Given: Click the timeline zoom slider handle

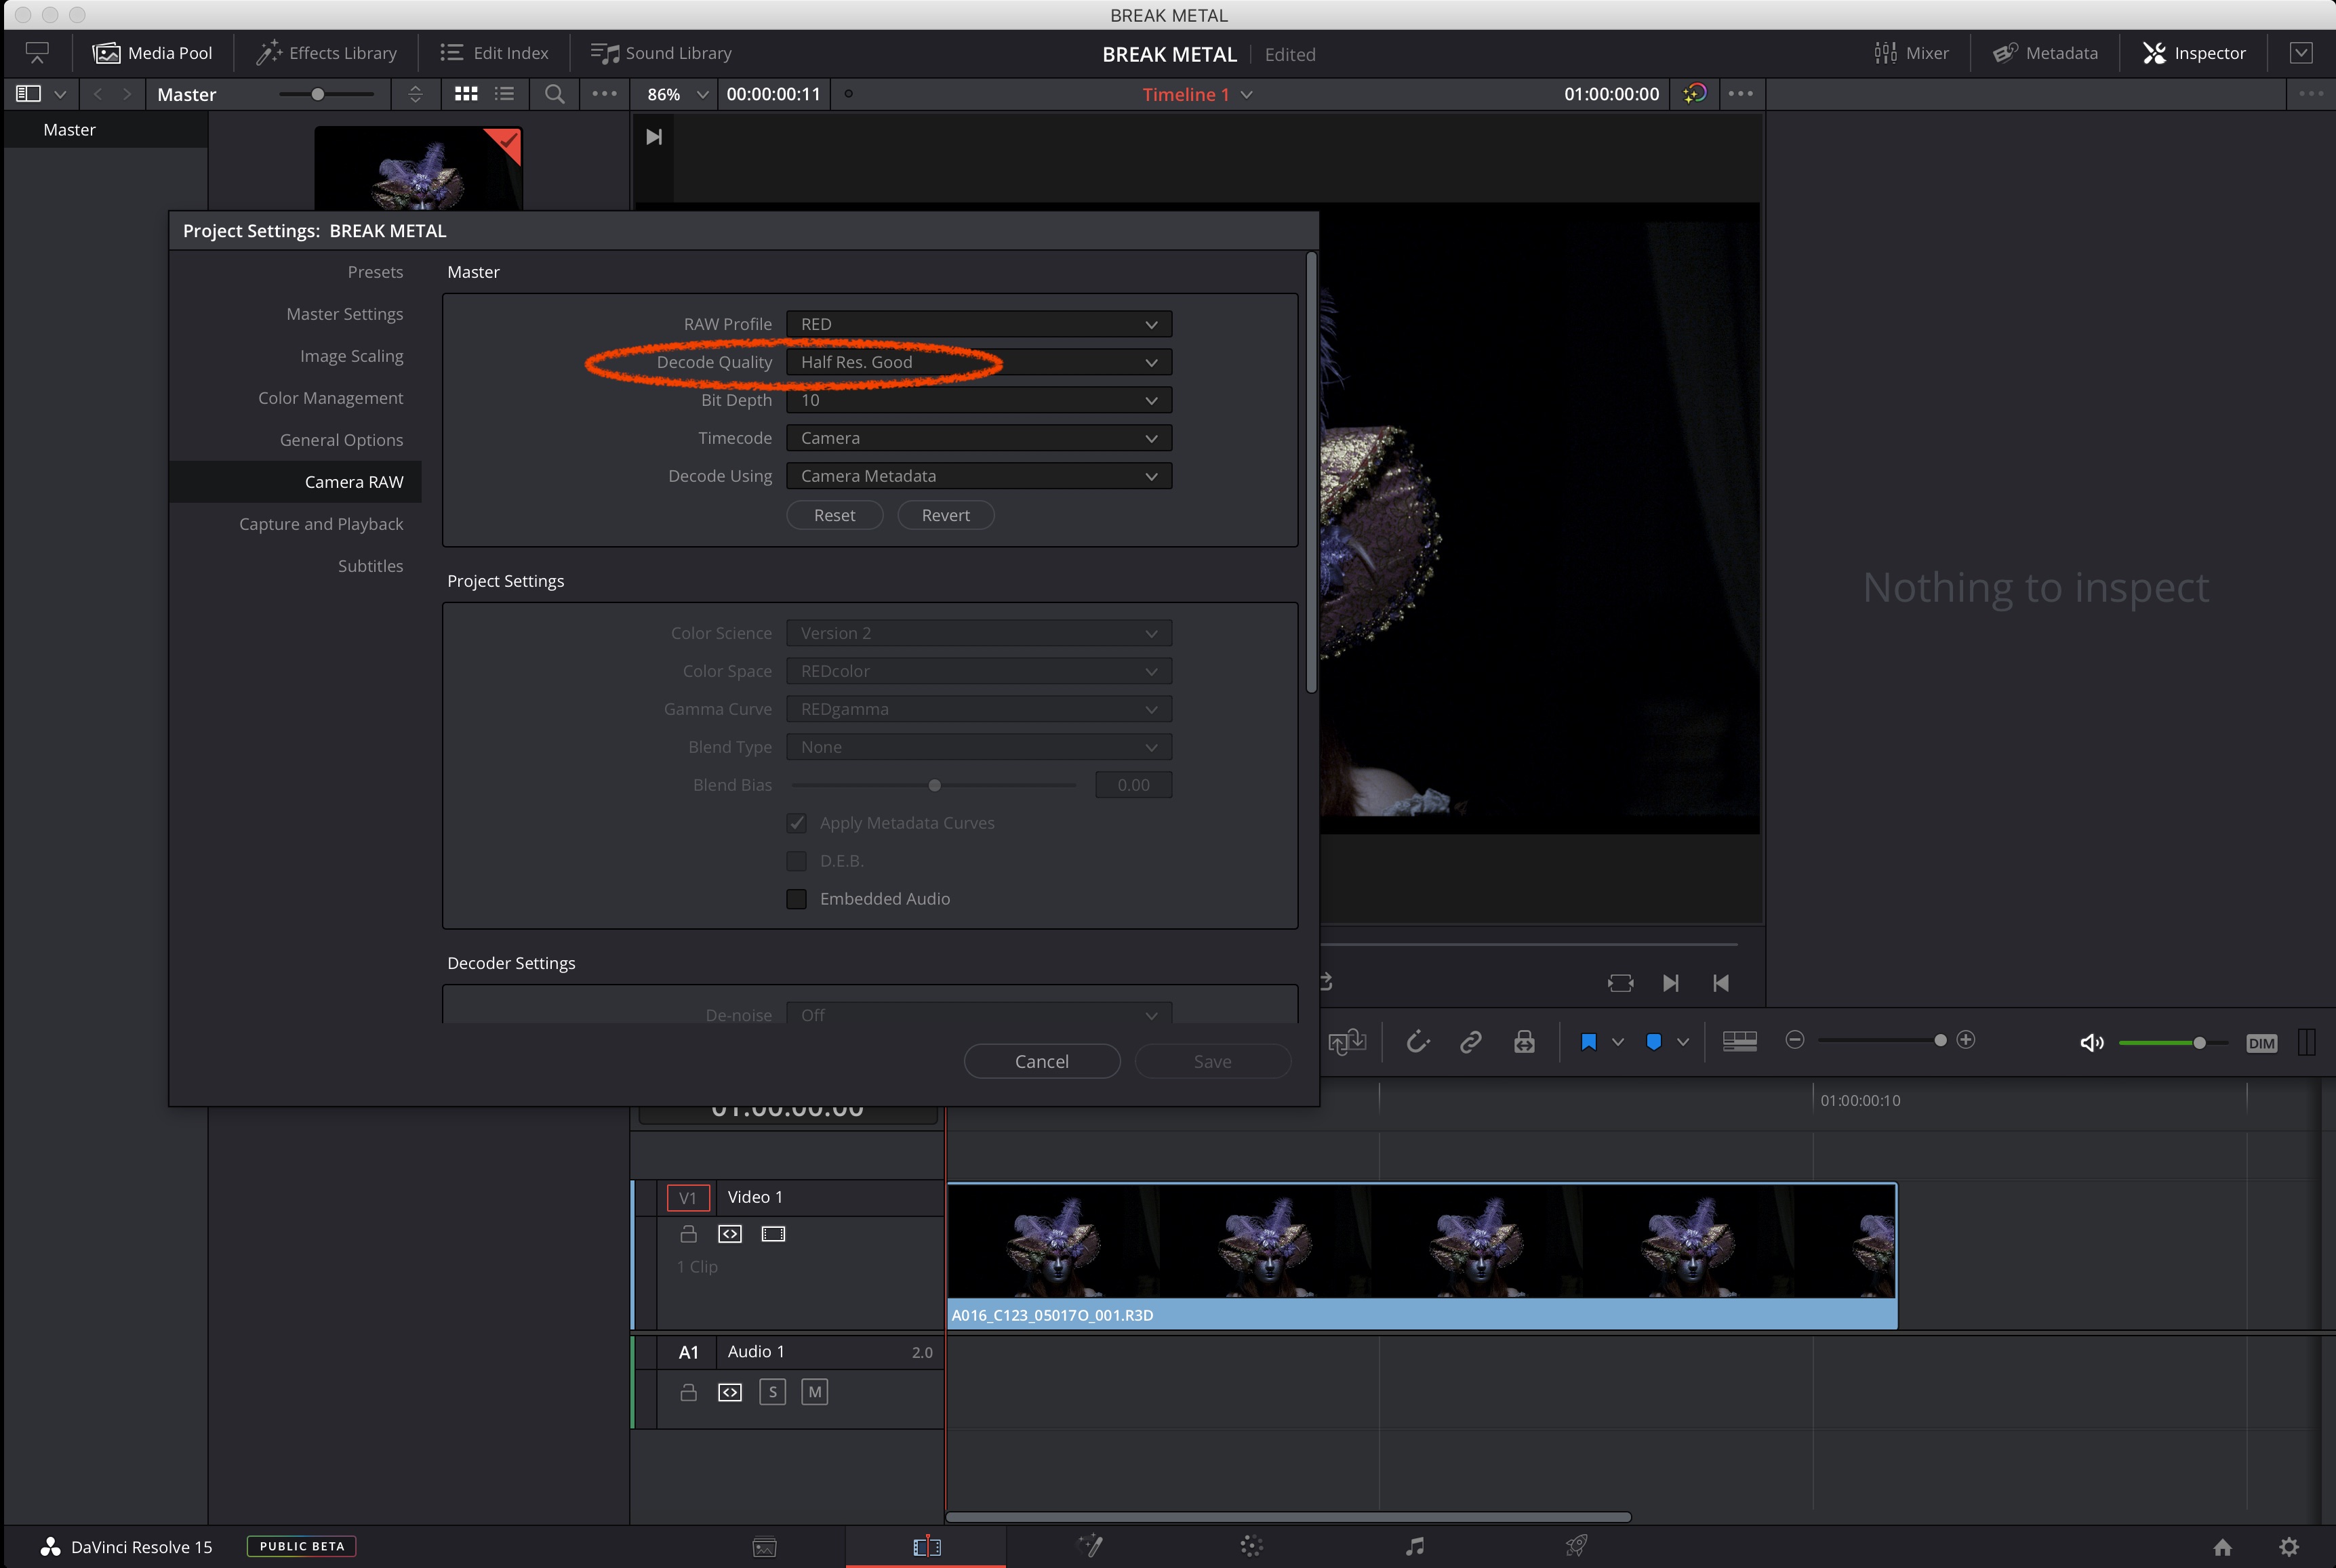Looking at the screenshot, I should [1940, 1040].
